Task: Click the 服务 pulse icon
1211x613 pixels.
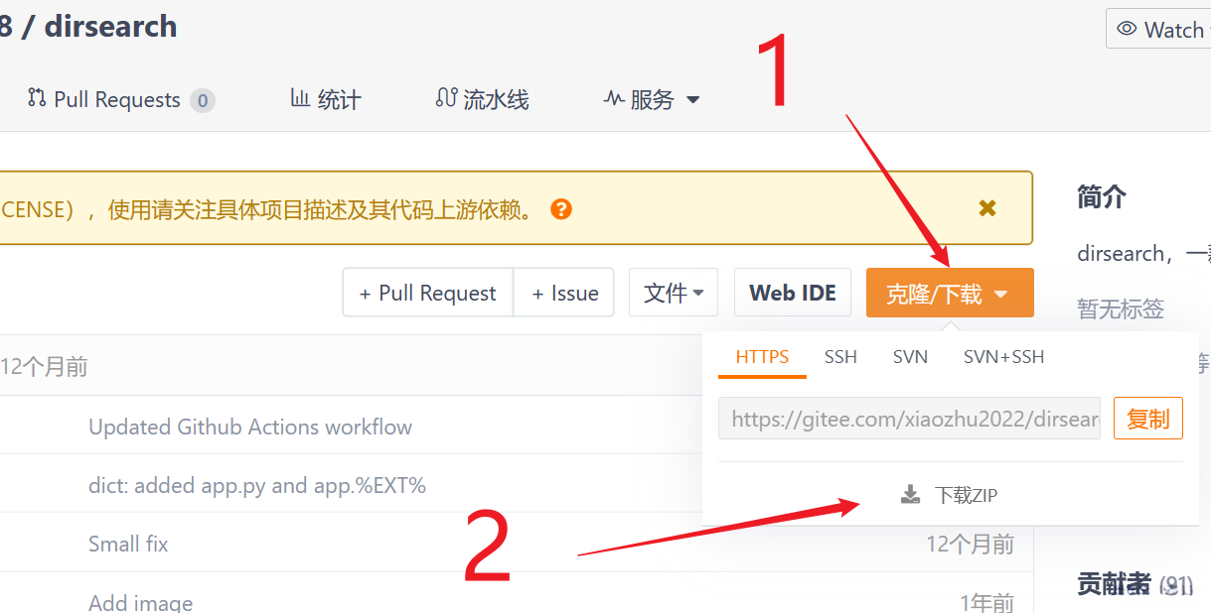Action: (614, 98)
